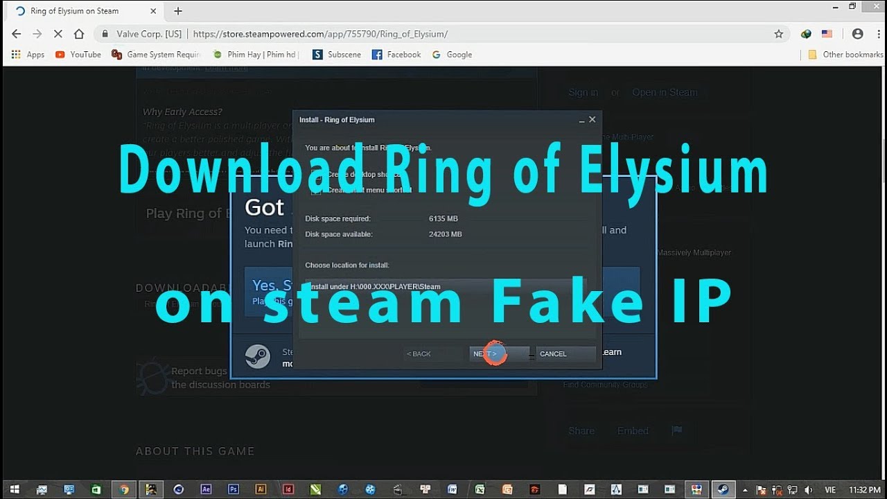
Task: Click the US flag extension icon
Action: coord(827,34)
